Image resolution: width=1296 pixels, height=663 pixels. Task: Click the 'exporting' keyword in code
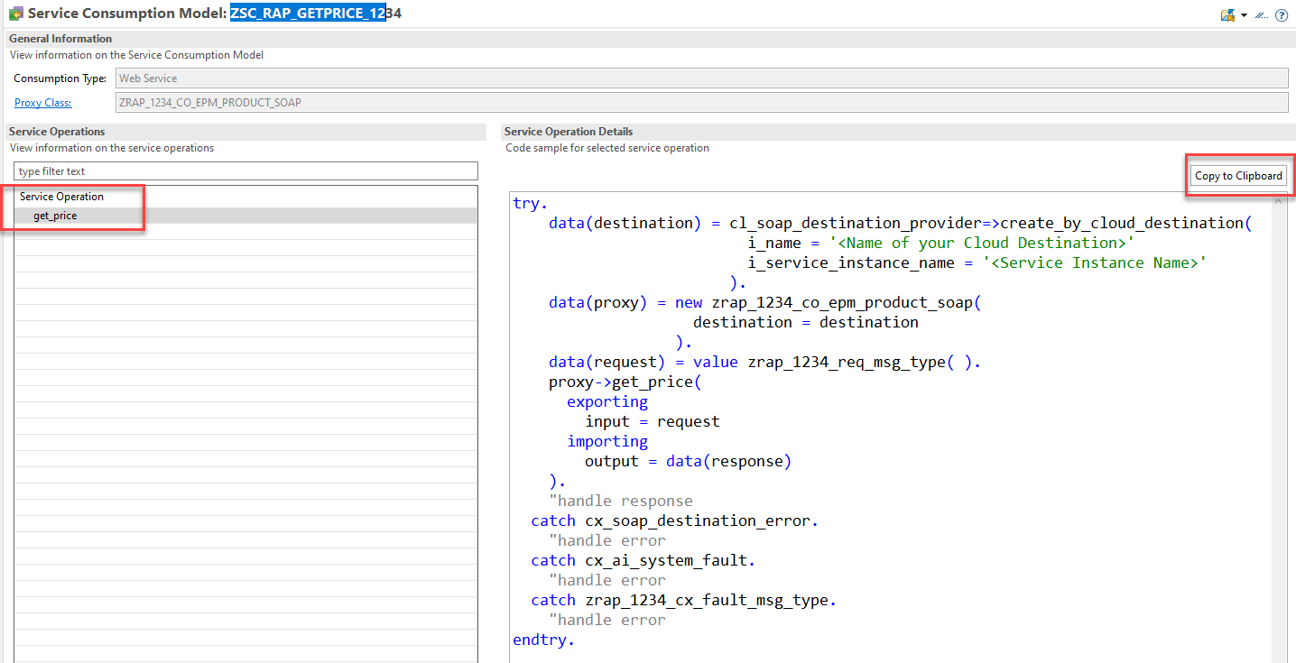pos(607,402)
